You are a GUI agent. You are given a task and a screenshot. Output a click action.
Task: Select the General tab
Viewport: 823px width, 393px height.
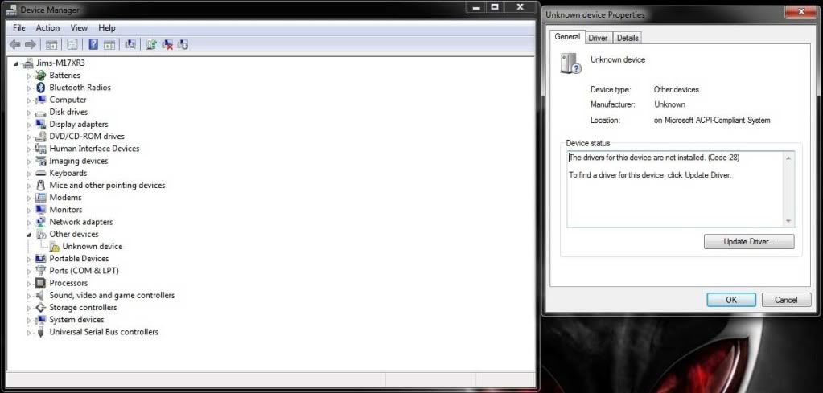point(567,37)
